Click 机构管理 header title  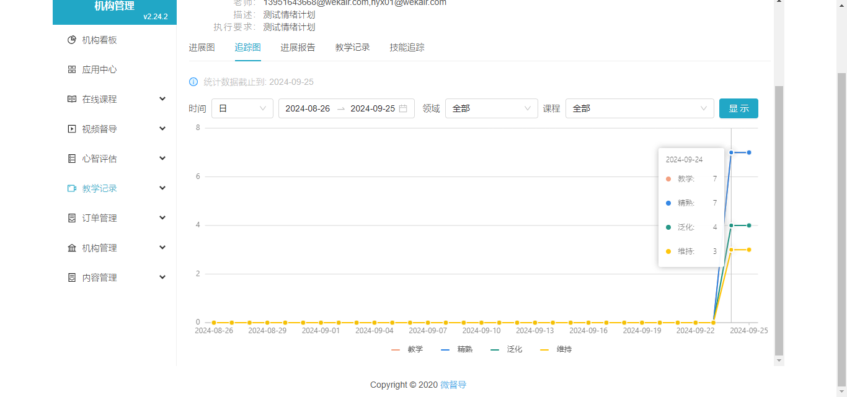114,6
